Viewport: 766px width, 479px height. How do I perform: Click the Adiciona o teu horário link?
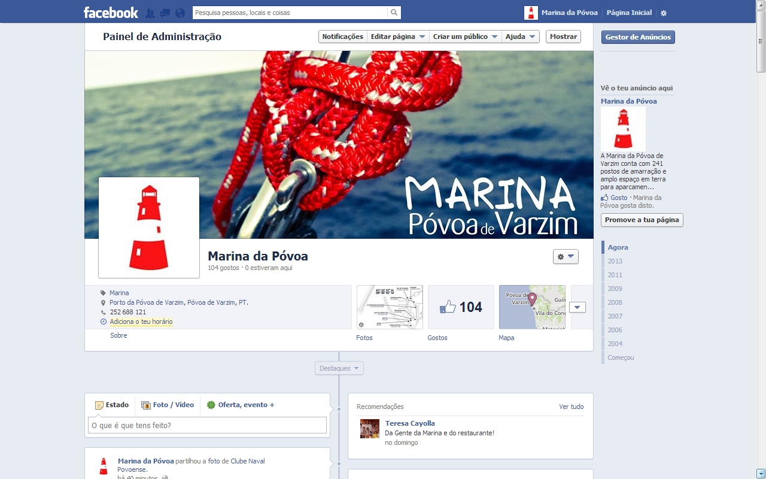141,322
